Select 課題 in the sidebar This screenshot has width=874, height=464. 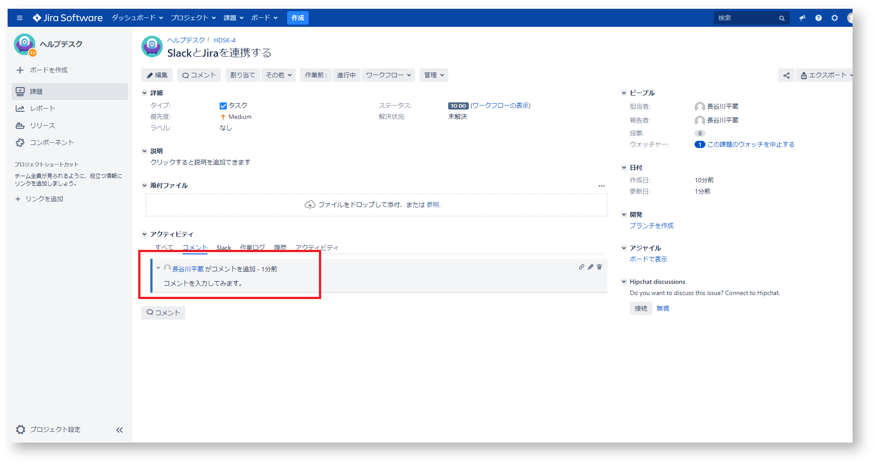[x=69, y=92]
